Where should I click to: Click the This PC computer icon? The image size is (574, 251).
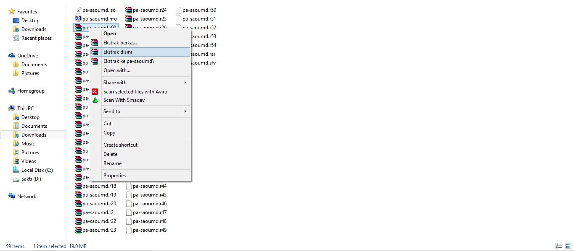click(x=12, y=108)
